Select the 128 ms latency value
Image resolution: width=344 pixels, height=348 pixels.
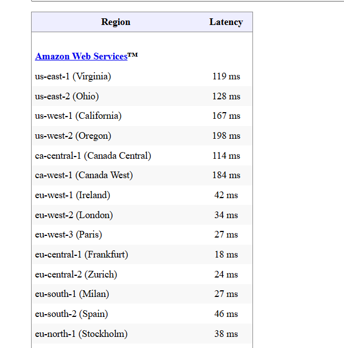point(226,97)
